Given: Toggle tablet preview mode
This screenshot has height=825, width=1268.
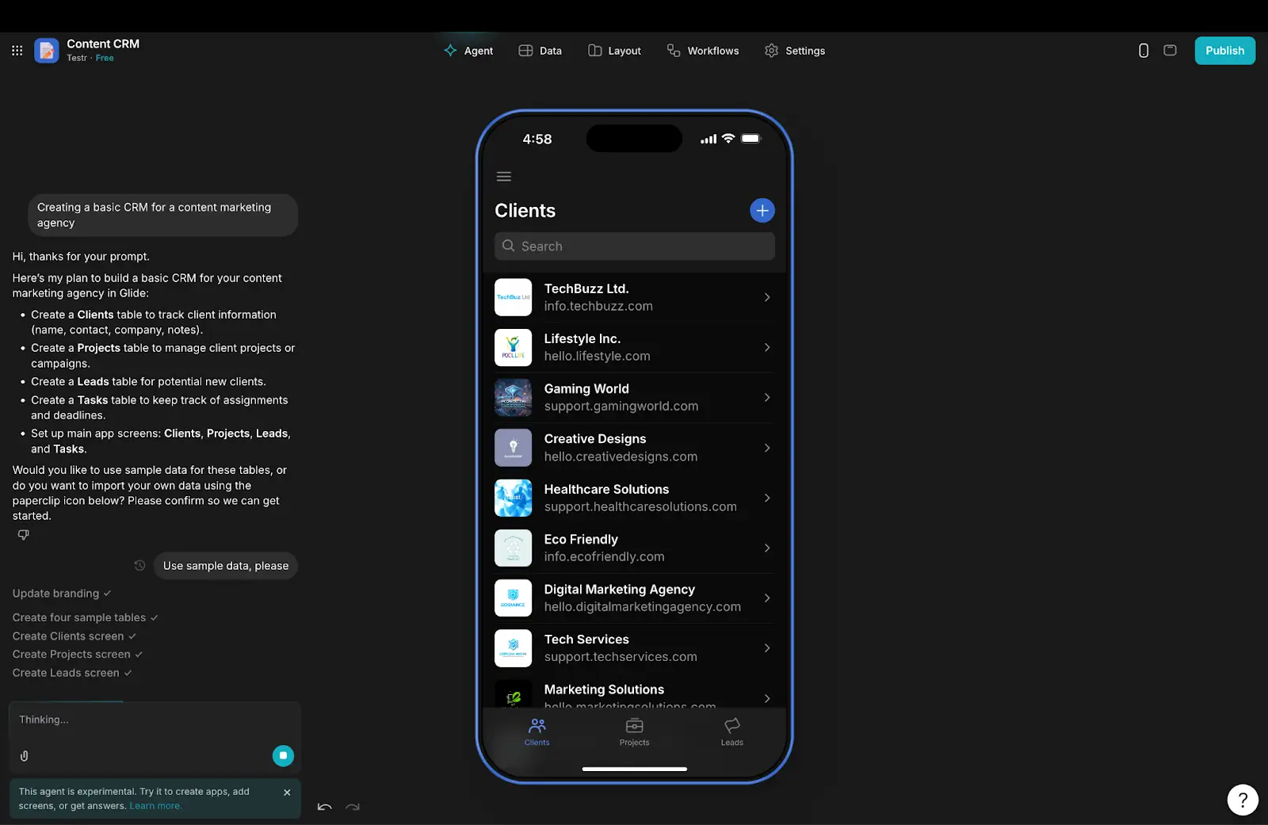Looking at the screenshot, I should pos(1170,50).
